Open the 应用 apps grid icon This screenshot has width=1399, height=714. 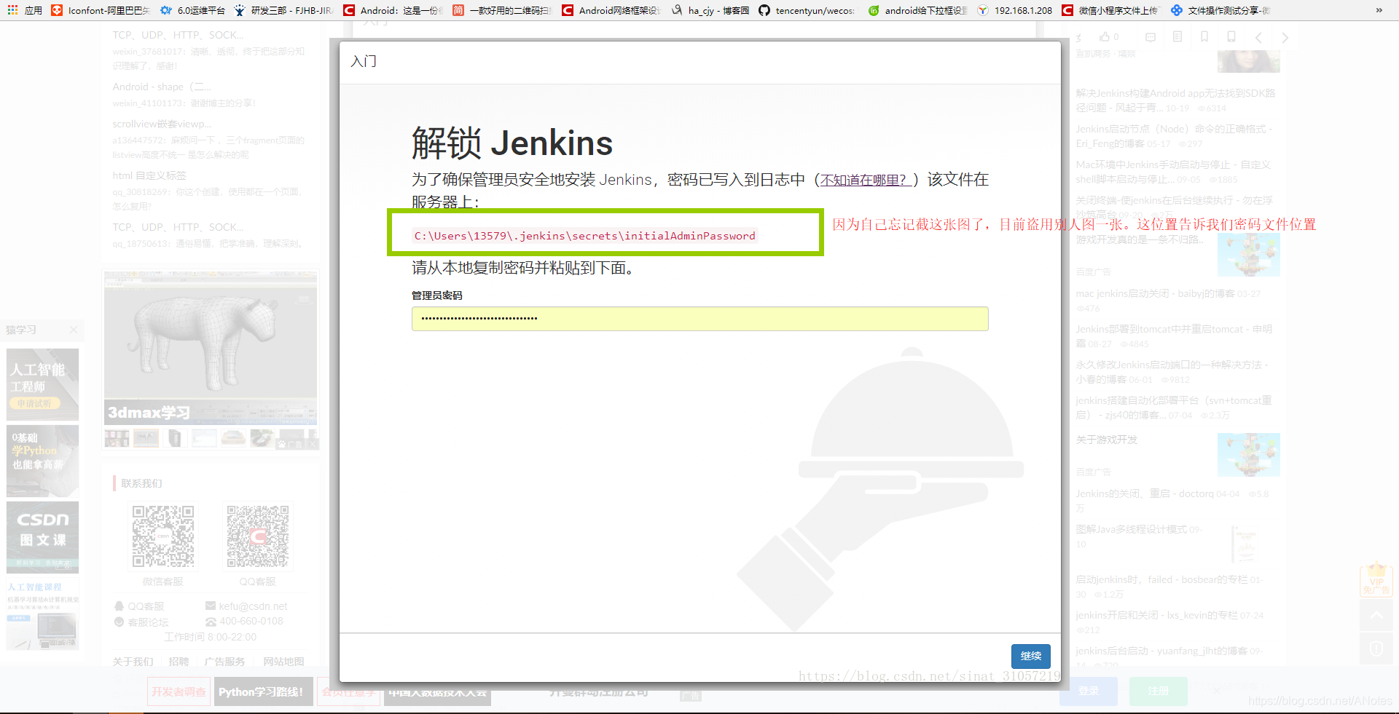pos(12,10)
